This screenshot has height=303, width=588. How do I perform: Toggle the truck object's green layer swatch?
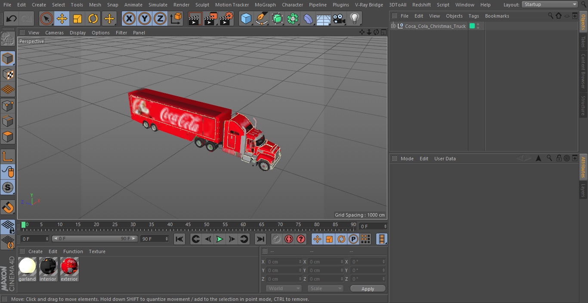472,26
